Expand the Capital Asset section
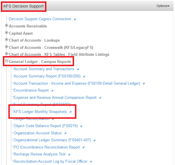 (6, 33)
